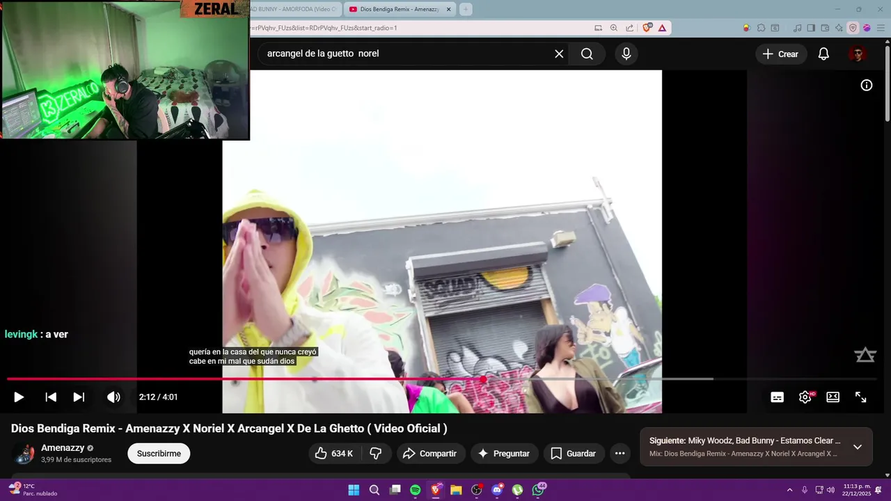Screen dimensions: 891x501
Task: Save video with Guardar button
Action: pos(574,454)
